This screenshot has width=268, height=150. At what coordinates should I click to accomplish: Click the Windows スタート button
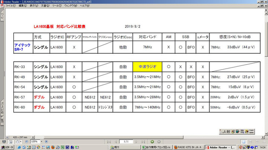click(x=7, y=147)
